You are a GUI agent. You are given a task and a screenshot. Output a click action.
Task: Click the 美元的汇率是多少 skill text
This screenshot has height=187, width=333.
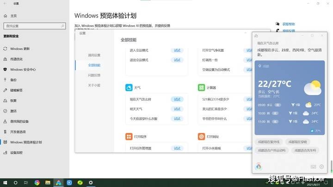pos(215,109)
